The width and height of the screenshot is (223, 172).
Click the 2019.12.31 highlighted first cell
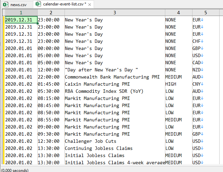[21, 20]
